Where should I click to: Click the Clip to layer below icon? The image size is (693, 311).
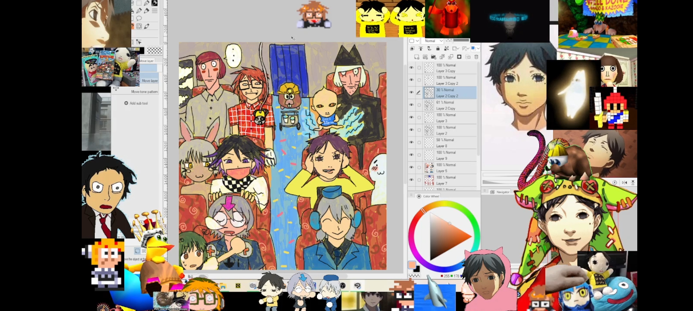coord(412,48)
